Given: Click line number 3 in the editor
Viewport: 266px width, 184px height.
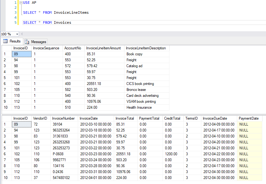Looking at the screenshot, I should coord(15,12).
